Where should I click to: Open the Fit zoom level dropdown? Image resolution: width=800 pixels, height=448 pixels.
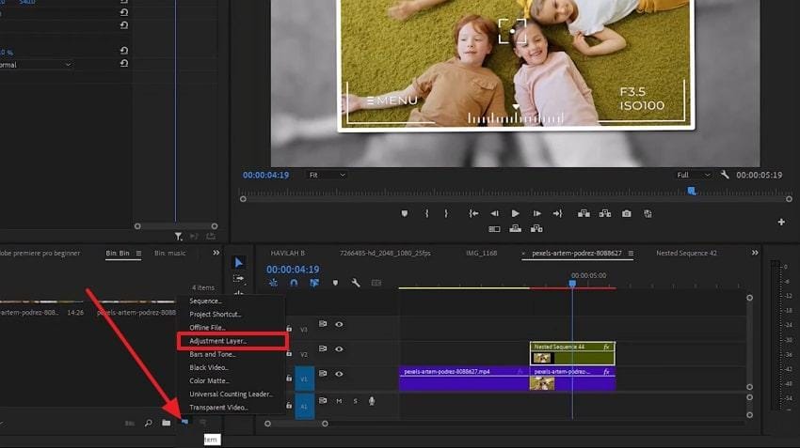click(327, 175)
